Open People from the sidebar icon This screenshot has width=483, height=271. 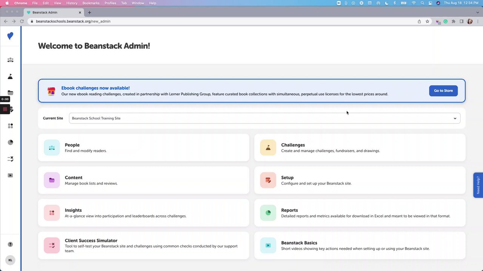click(x=10, y=60)
